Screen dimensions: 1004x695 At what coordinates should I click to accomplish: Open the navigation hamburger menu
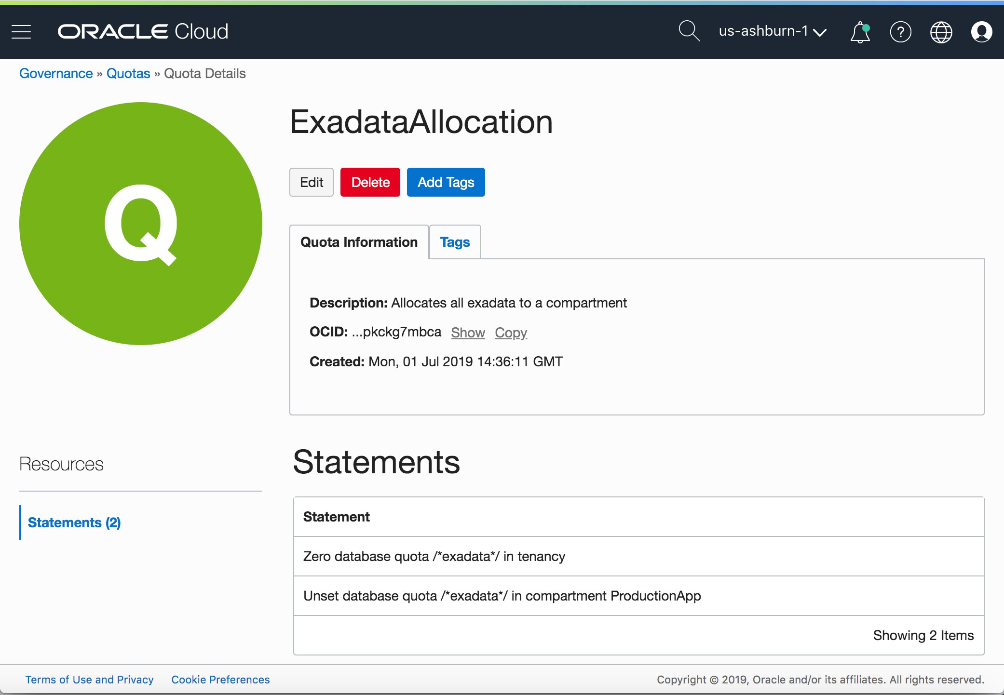tap(20, 31)
